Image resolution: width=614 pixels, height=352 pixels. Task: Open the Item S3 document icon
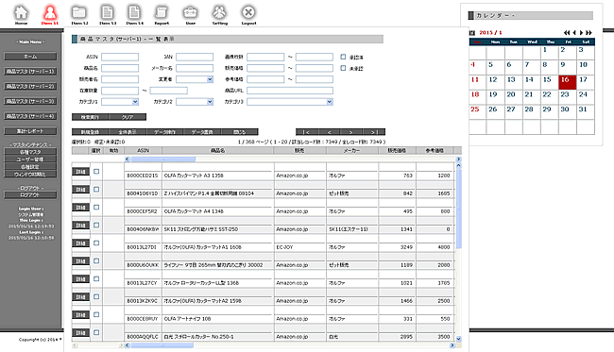click(x=108, y=13)
